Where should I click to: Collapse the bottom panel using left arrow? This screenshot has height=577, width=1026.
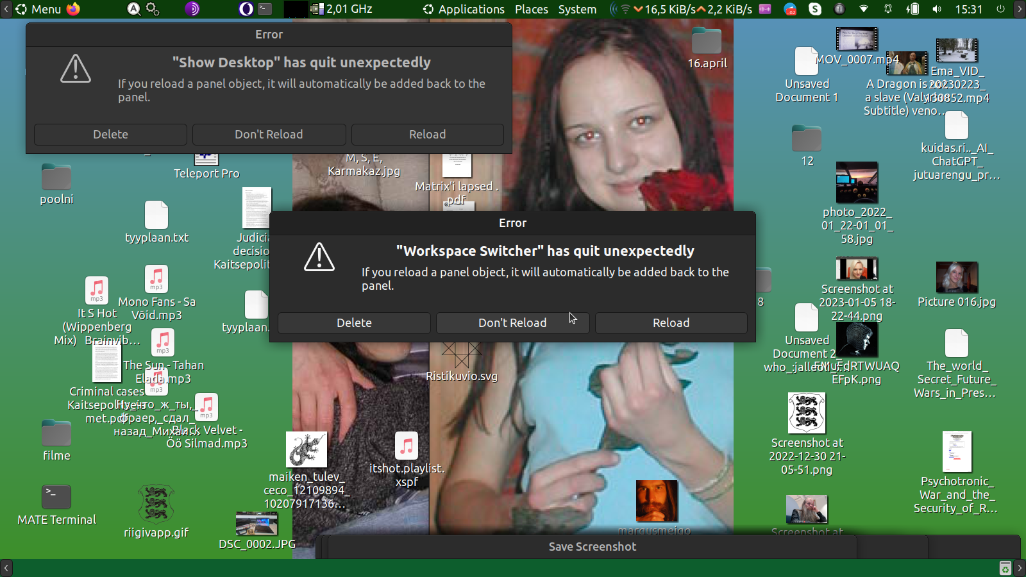tap(6, 568)
